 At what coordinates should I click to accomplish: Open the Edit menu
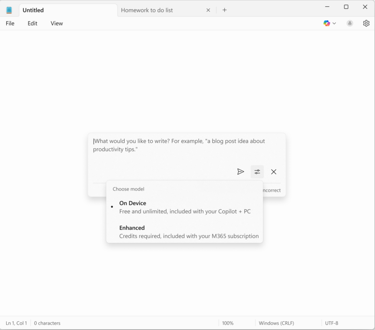point(32,23)
